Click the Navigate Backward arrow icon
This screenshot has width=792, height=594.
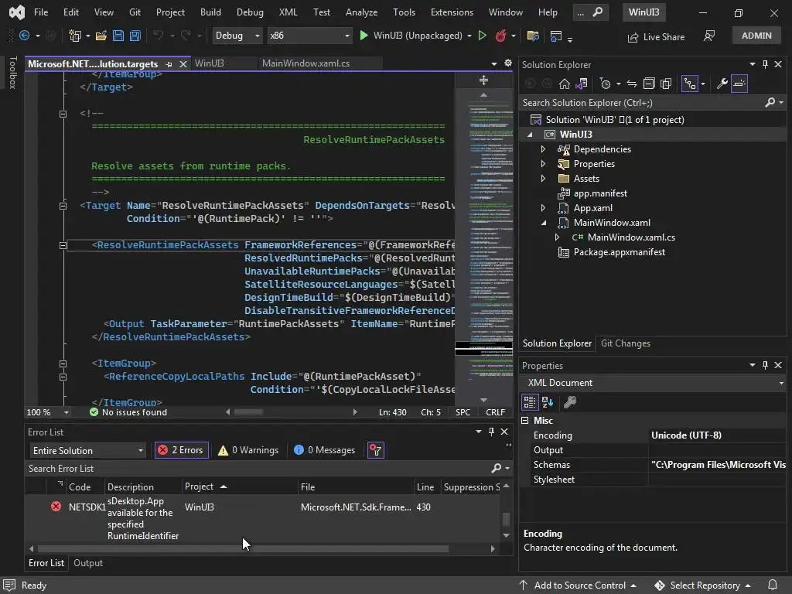(x=24, y=36)
